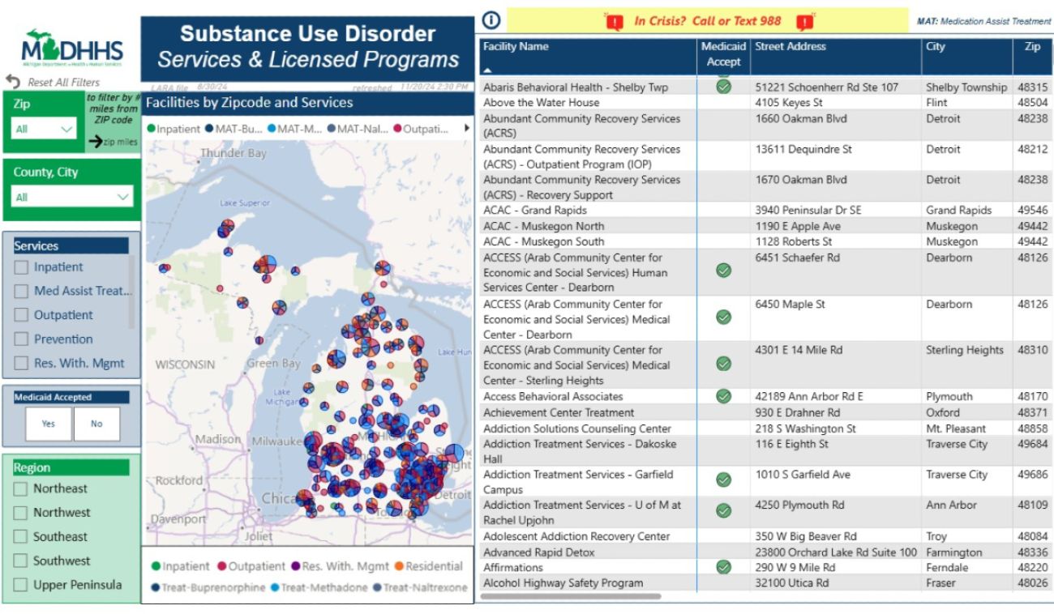Screen dimensions: 1054x614
Task: Toggle the Northwest region checkbox
Action: click(x=21, y=513)
